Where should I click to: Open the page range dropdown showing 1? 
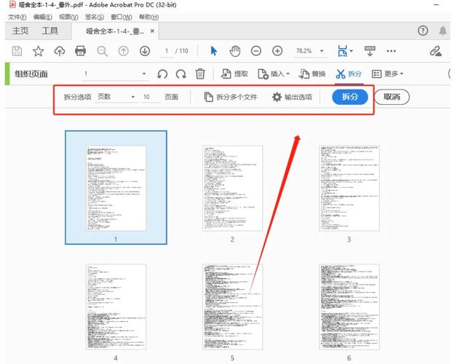[x=115, y=74]
